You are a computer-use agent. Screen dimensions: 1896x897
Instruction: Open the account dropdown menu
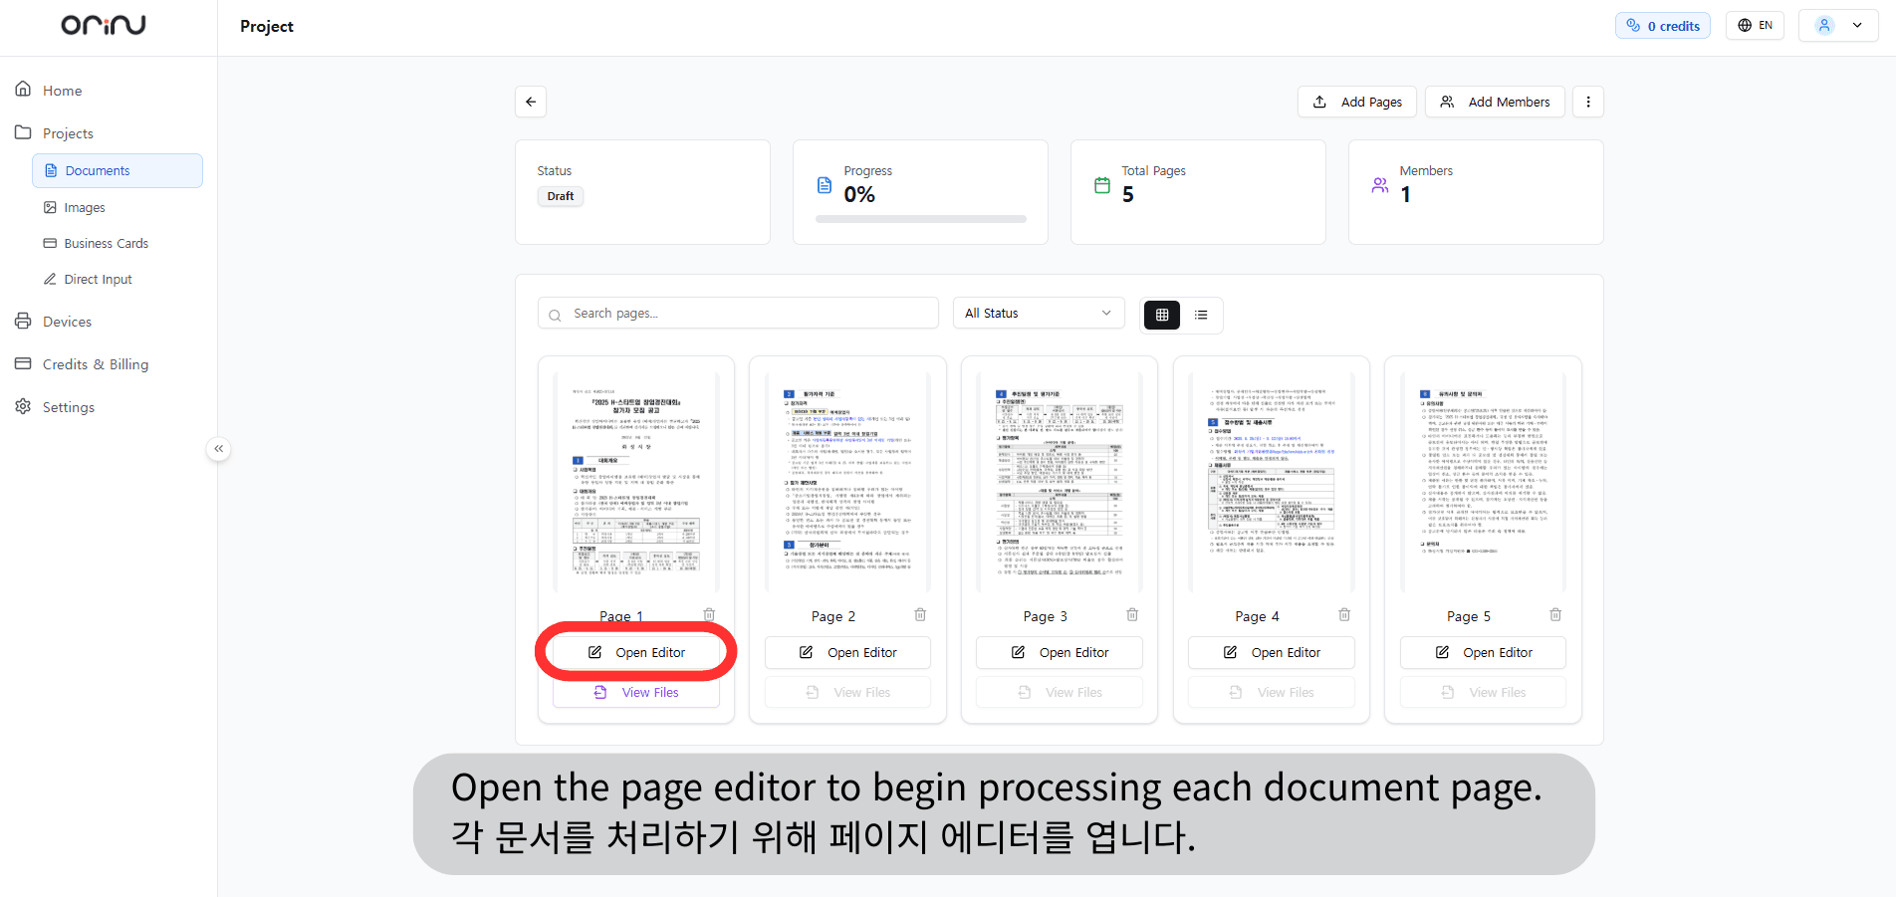point(1837,25)
